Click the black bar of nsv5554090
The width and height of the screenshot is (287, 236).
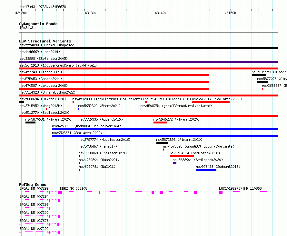click(148, 48)
